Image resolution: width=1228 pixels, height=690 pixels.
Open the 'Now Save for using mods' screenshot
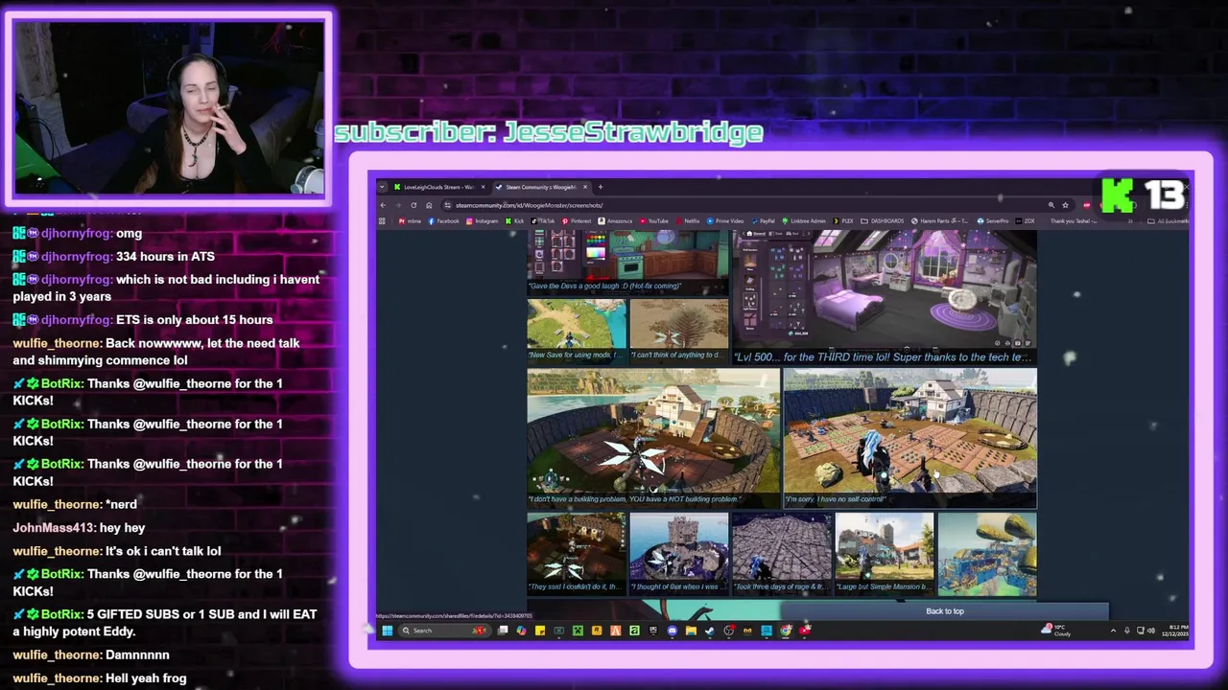click(x=576, y=330)
